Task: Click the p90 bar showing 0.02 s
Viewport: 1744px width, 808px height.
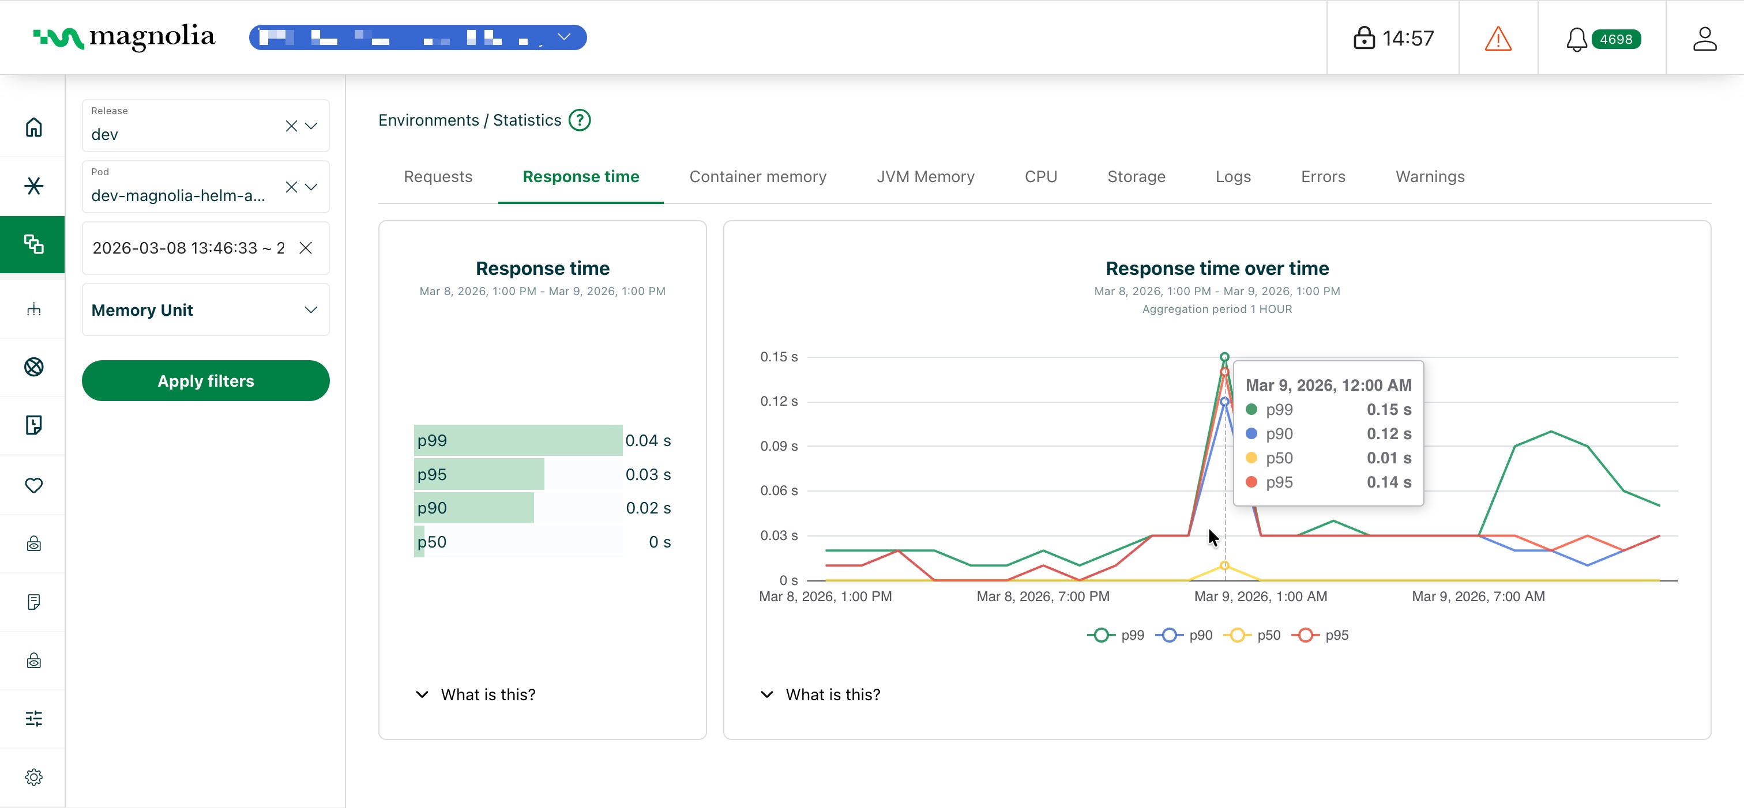Action: click(474, 508)
